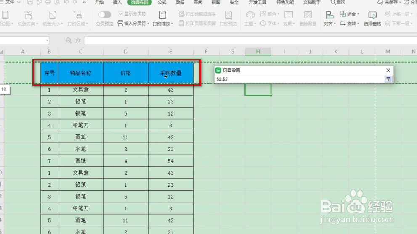Open the 开发工具 tab
Image resolution: width=417 pixels, height=234 pixels.
click(257, 2)
